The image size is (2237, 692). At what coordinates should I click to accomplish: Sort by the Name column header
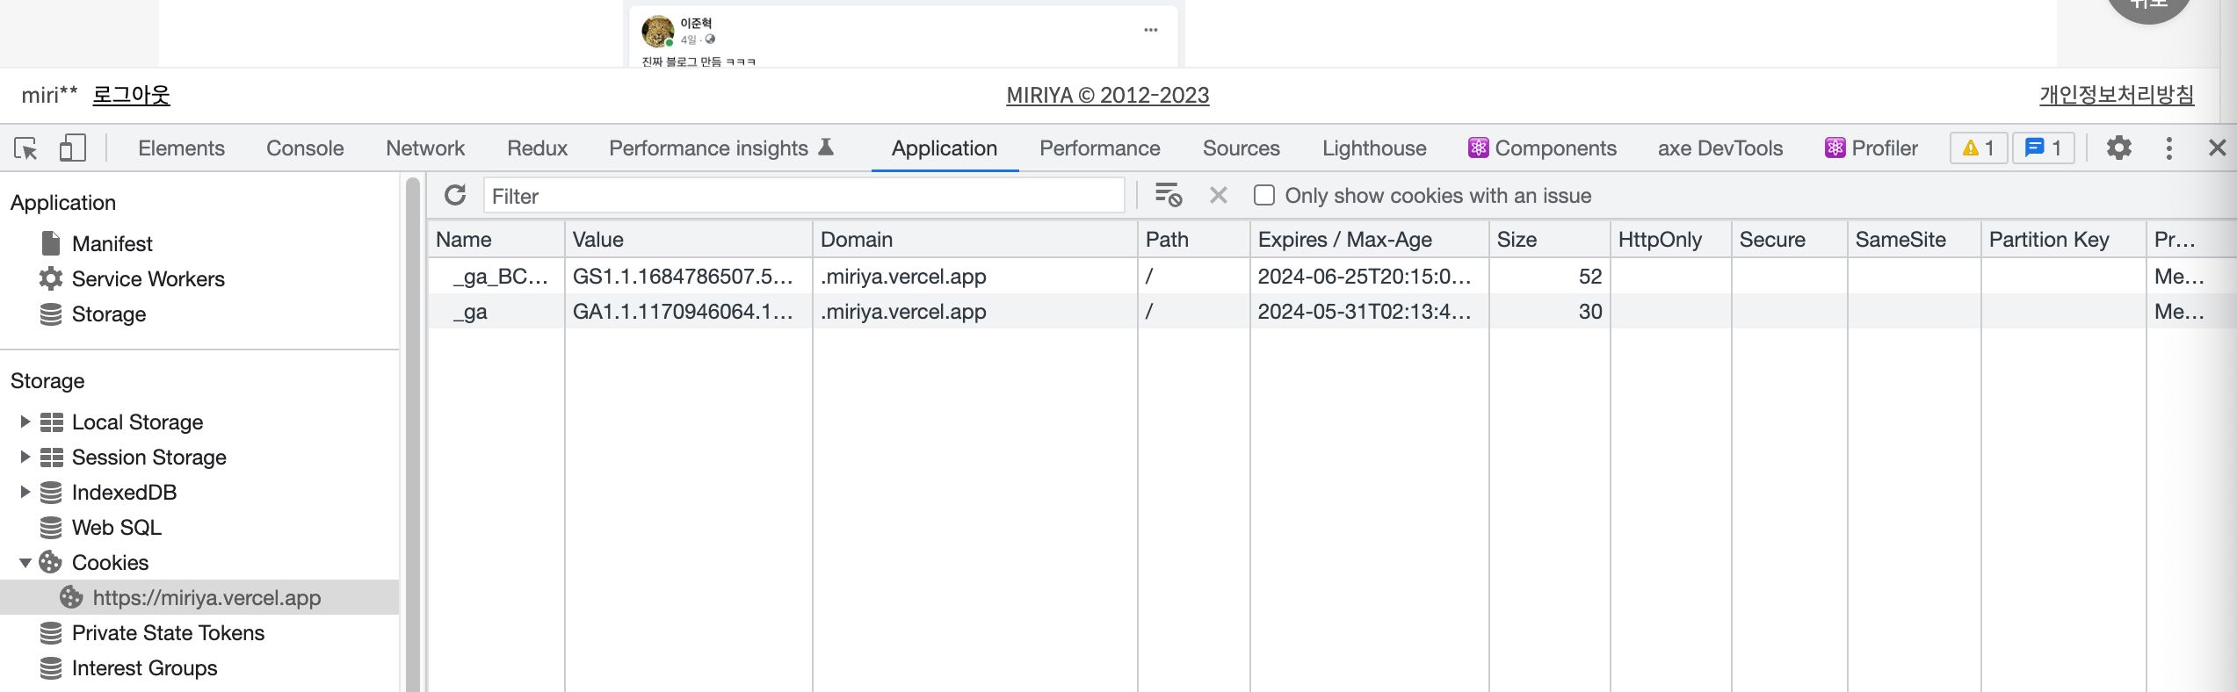tap(496, 239)
